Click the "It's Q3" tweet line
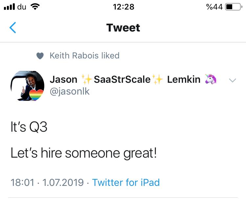 (x=29, y=127)
